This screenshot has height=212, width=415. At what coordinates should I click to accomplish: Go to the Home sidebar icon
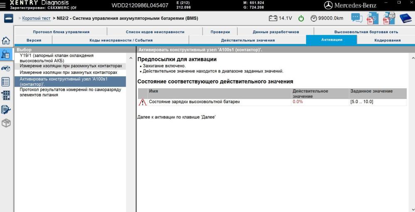click(x=6, y=41)
